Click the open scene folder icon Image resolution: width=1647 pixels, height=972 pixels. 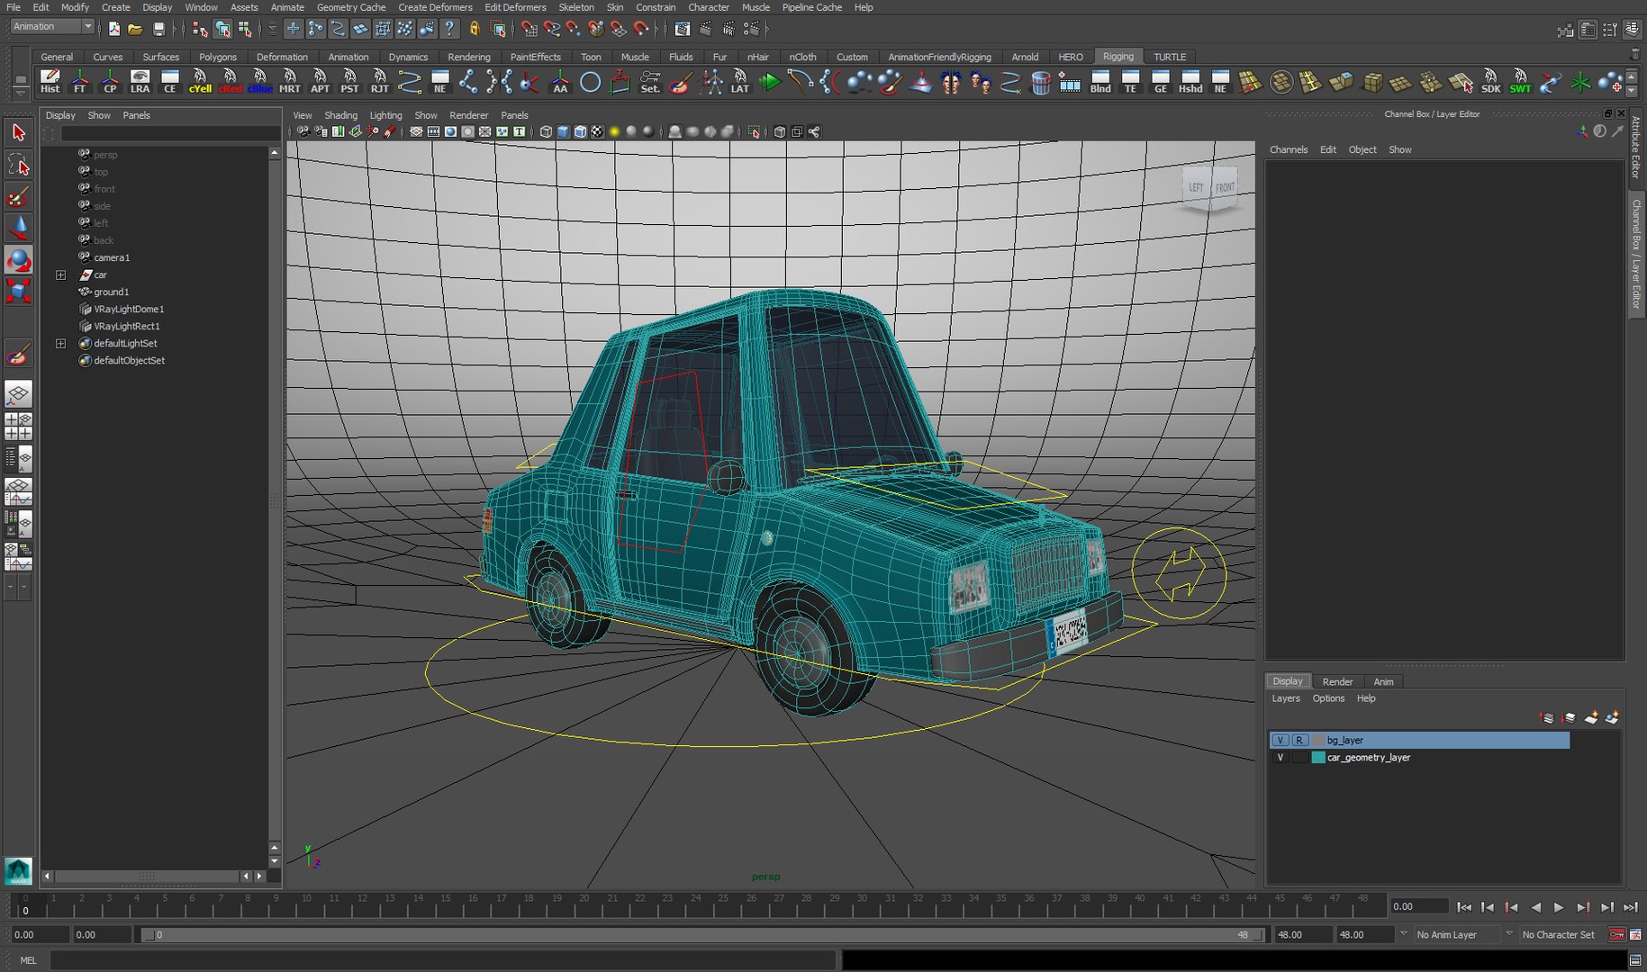tap(135, 29)
